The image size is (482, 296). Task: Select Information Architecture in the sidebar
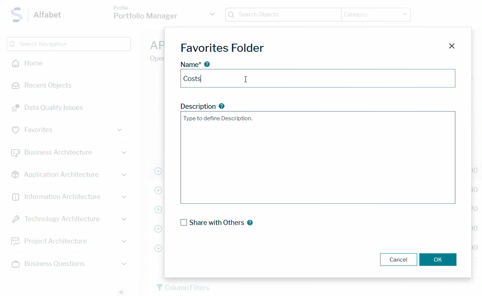[62, 196]
